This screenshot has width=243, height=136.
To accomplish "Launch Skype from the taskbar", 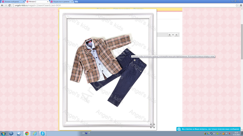I will pyautogui.click(x=42, y=133).
